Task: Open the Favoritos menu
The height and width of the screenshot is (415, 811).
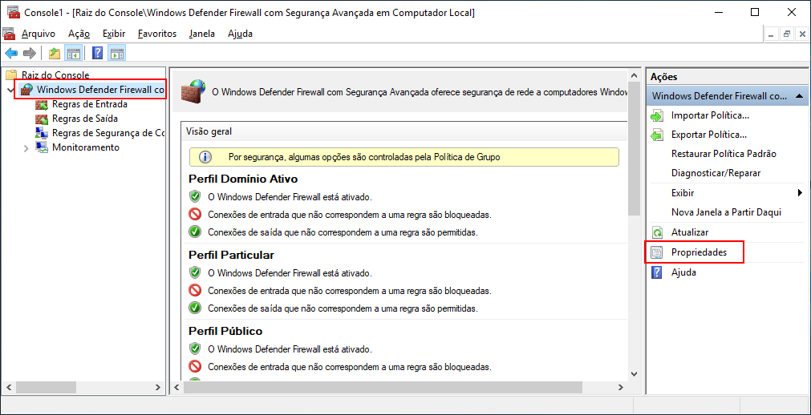Action: coord(157,34)
